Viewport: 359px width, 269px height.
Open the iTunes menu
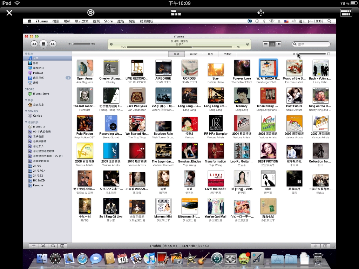click(x=42, y=21)
